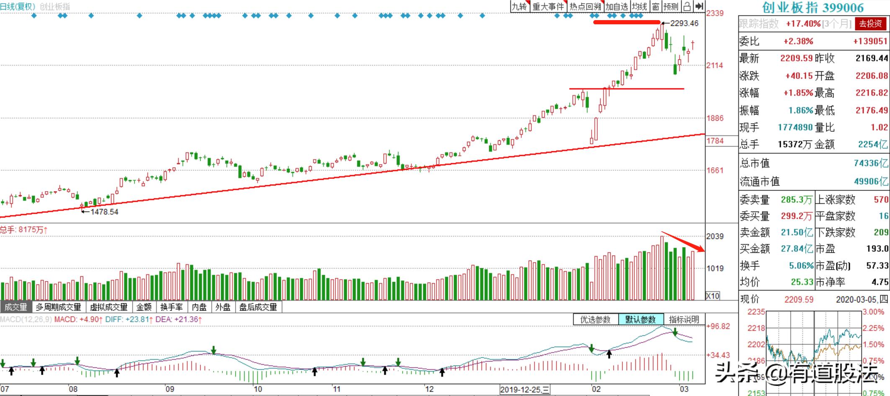Click the 委买量 value 299.2万
Image resolution: width=890 pixels, height=396 pixels.
(x=797, y=216)
